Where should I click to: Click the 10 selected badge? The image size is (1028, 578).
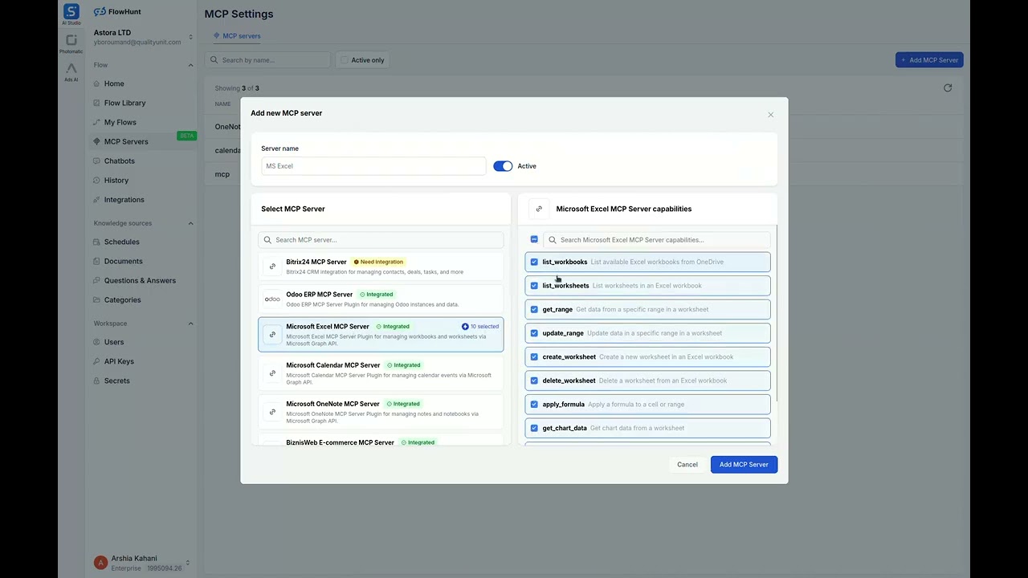click(480, 327)
